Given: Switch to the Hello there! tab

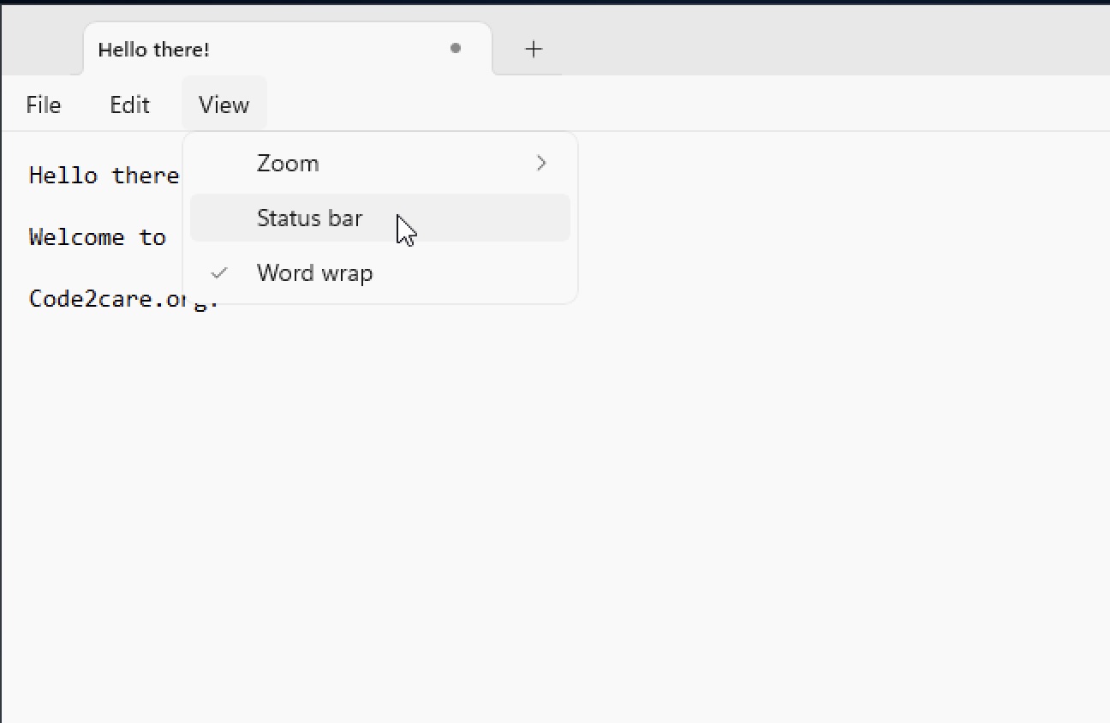Looking at the screenshot, I should click(x=154, y=49).
